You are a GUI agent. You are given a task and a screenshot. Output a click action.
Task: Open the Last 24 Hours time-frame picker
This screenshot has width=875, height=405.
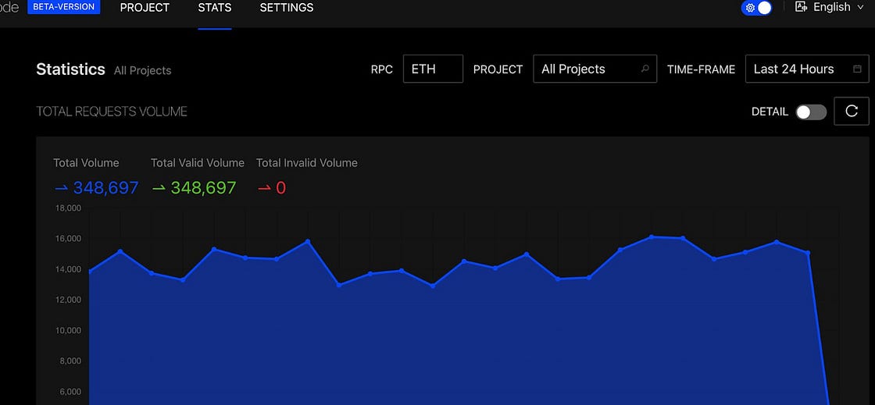[x=807, y=69]
